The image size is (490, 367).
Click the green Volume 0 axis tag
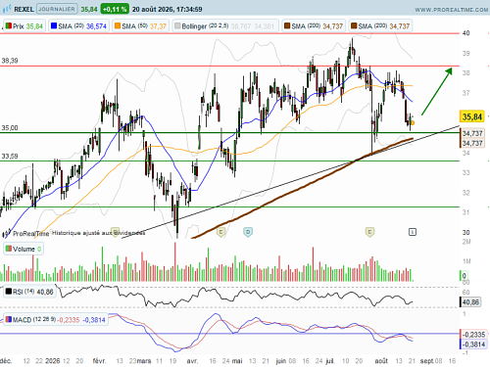tap(464, 276)
